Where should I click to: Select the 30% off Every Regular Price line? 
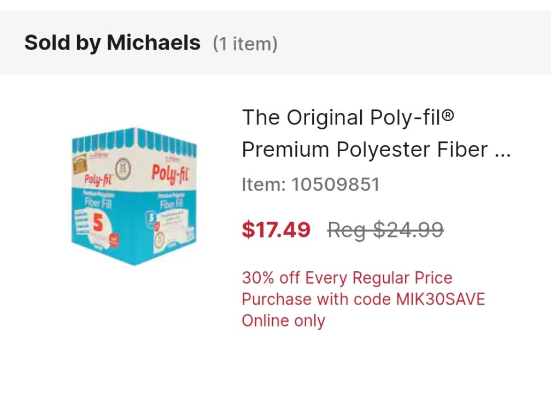coord(347,278)
